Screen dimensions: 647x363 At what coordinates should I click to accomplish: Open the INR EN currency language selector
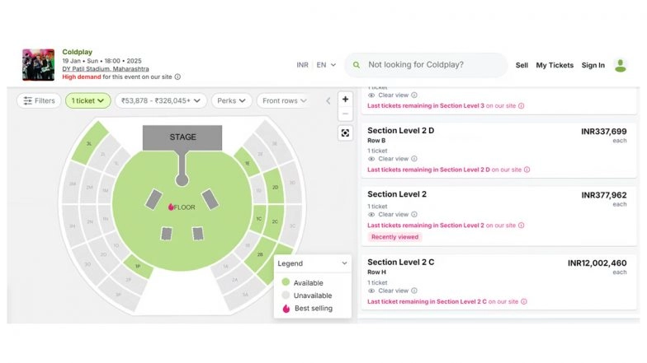click(316, 65)
